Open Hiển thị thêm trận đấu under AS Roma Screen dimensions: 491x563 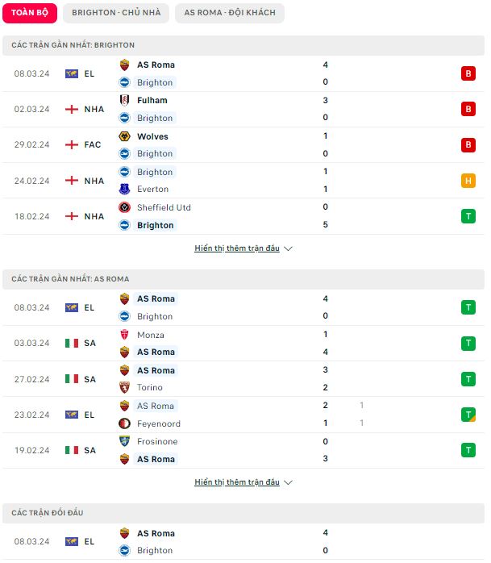point(237,482)
